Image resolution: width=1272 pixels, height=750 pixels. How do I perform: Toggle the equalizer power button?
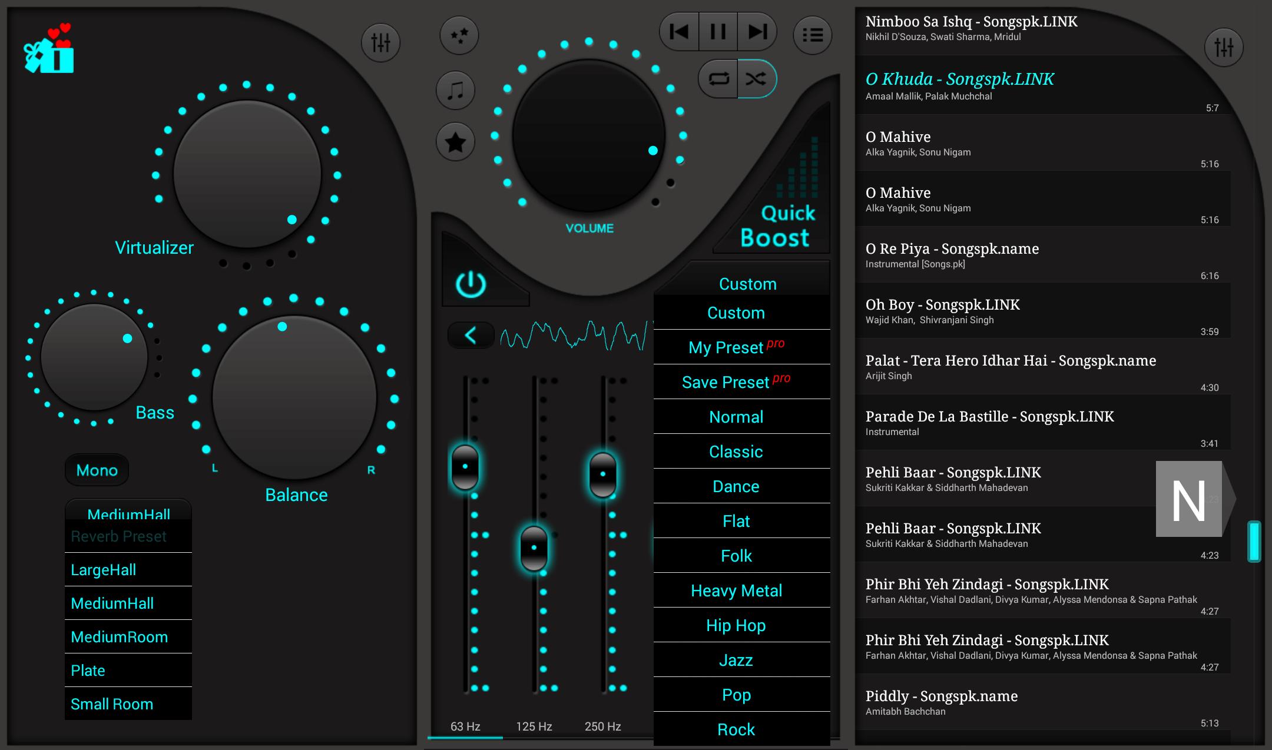471,284
